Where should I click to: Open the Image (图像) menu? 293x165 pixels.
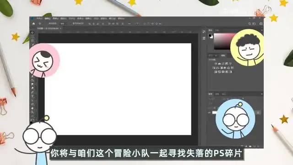[55, 18]
